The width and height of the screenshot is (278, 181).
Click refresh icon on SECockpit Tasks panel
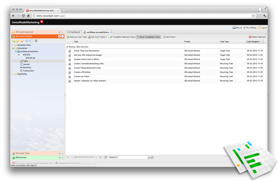pos(59,153)
